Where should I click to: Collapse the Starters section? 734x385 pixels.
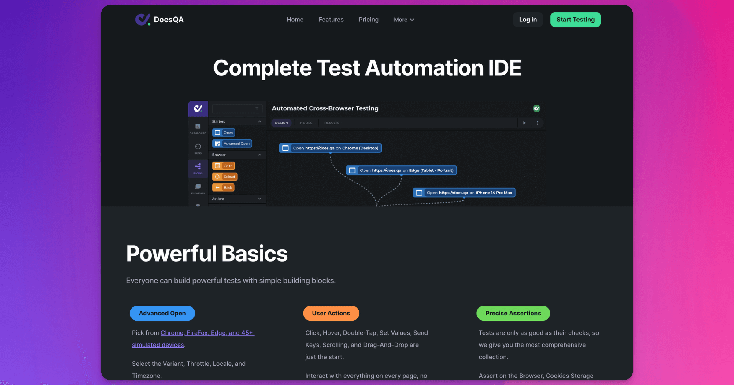tap(260, 121)
